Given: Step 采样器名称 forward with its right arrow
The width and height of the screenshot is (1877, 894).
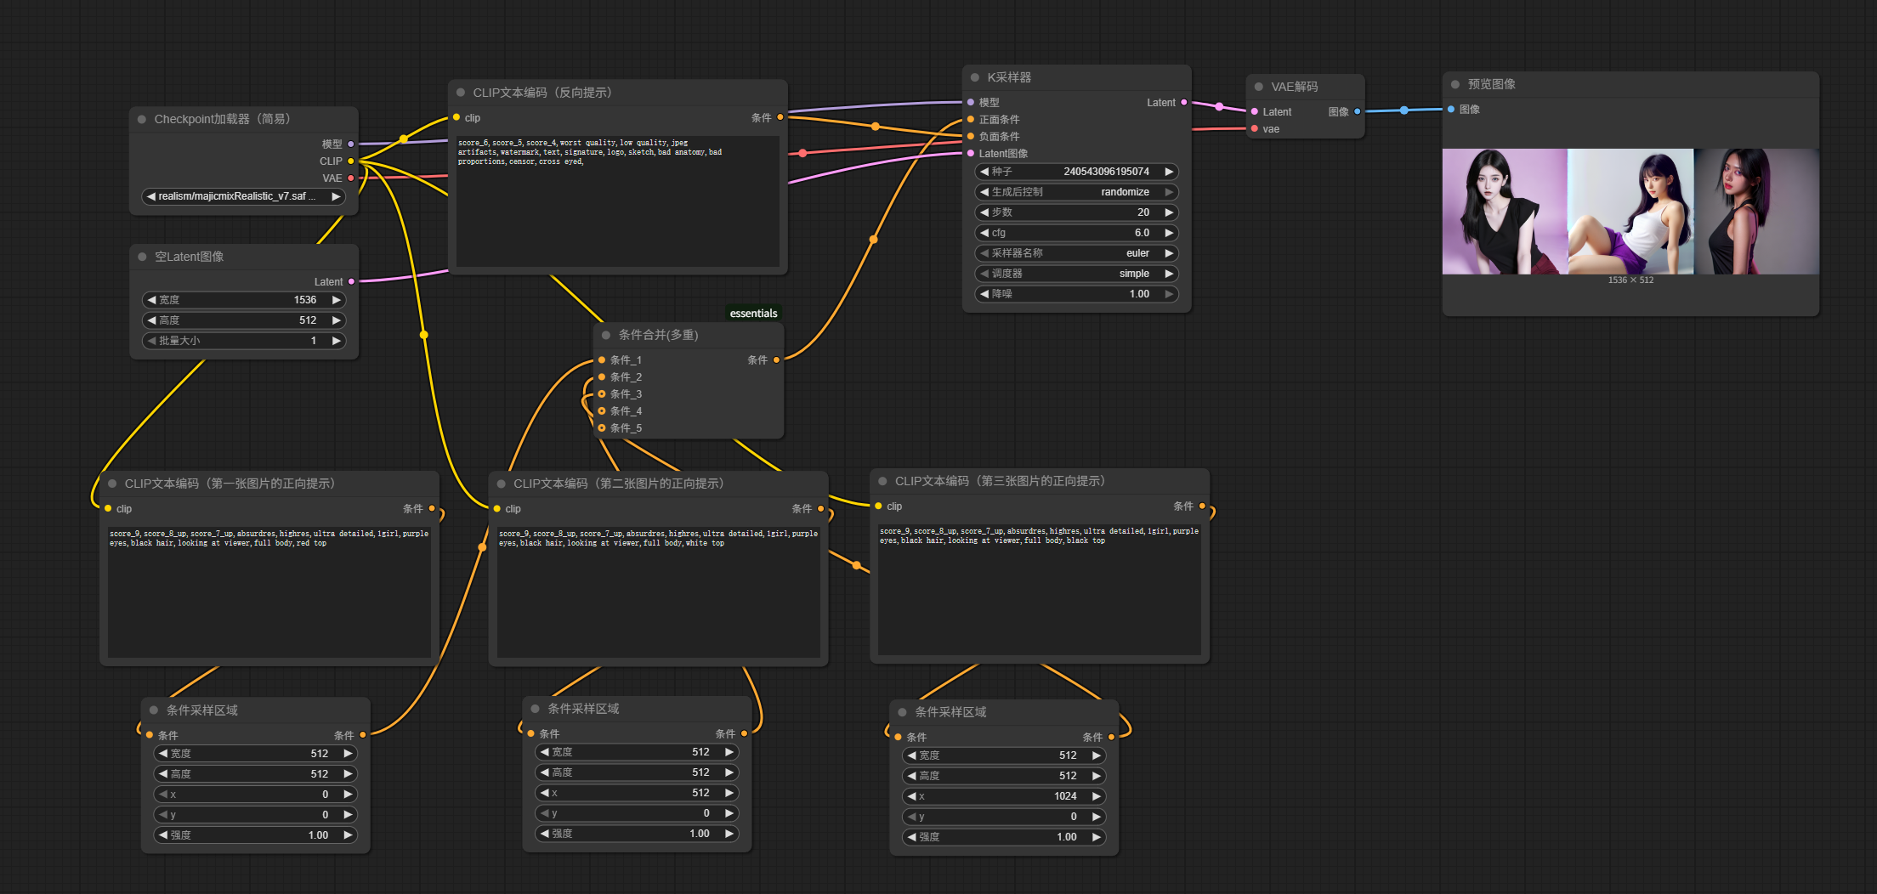Looking at the screenshot, I should click(x=1169, y=253).
